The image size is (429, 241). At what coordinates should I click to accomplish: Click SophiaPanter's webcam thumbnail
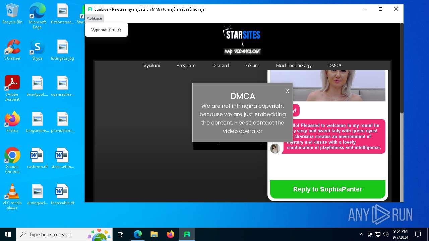pos(328,86)
